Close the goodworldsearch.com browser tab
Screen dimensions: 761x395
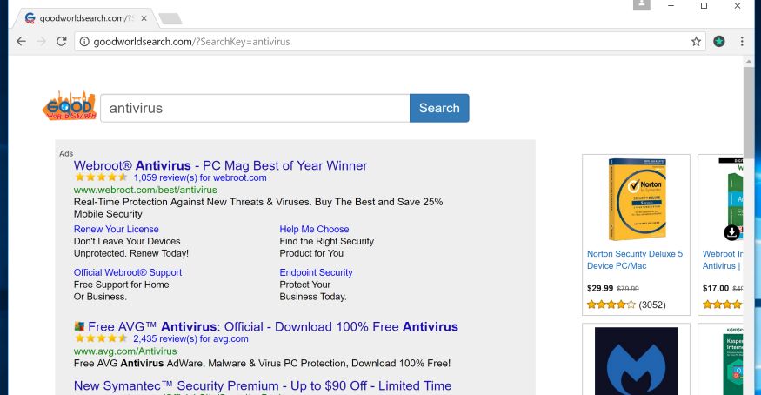coord(144,17)
